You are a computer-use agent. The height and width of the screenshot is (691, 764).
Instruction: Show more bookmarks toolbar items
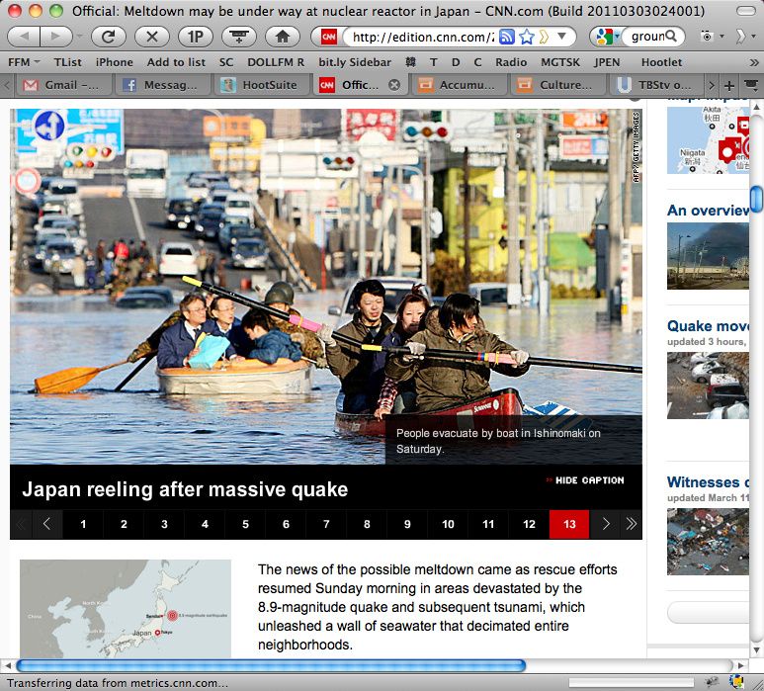[754, 62]
